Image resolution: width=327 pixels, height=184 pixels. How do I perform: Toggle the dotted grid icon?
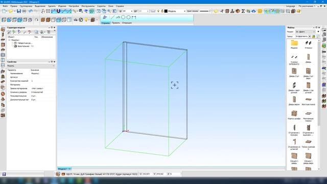coord(48,11)
